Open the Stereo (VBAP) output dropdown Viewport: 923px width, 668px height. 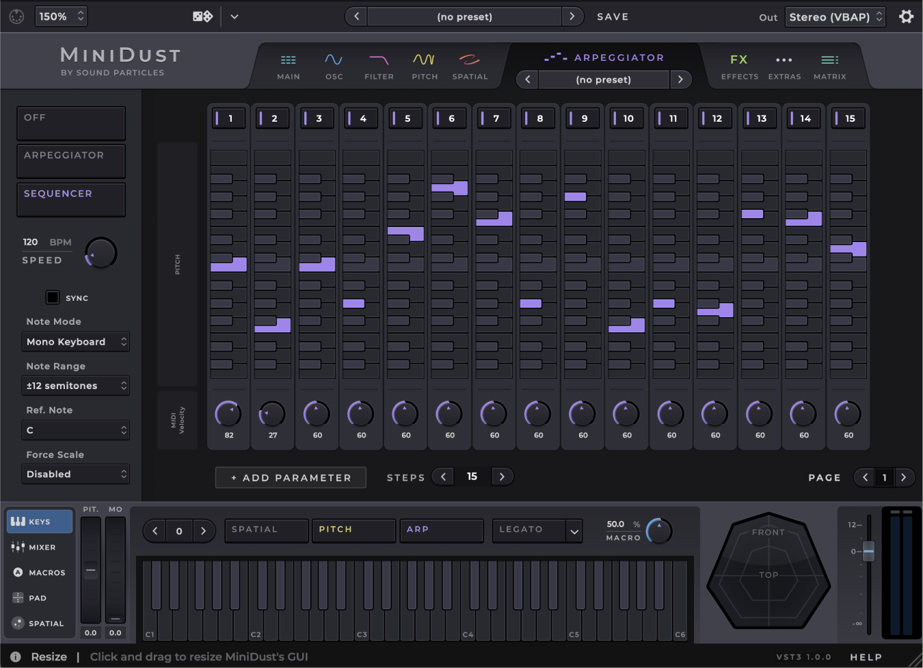click(x=835, y=17)
